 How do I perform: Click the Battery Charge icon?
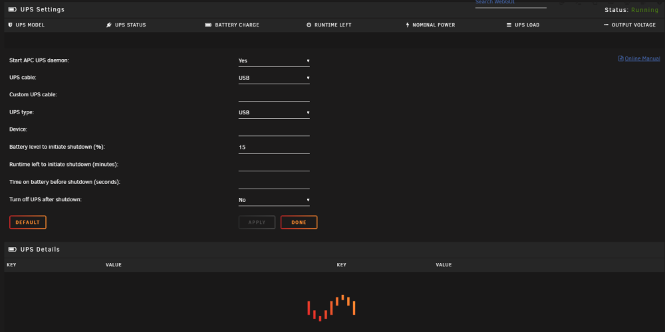point(208,25)
